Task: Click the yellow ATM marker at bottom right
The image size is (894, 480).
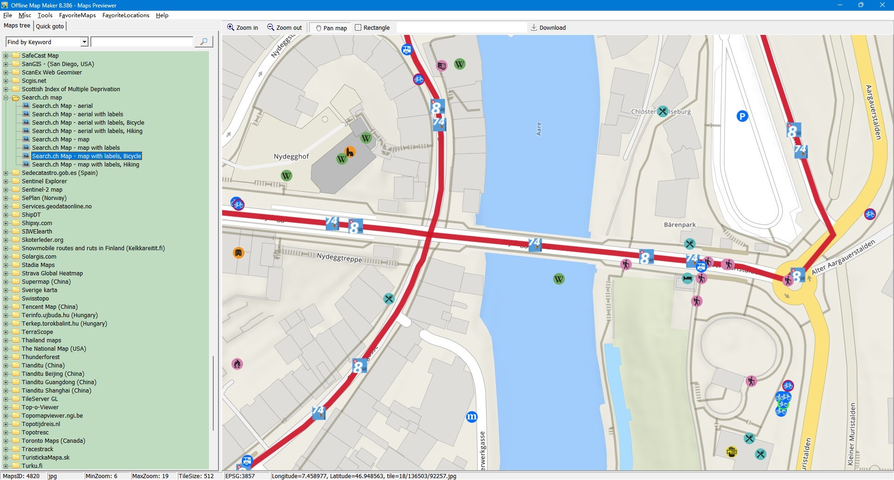Action: tap(732, 452)
